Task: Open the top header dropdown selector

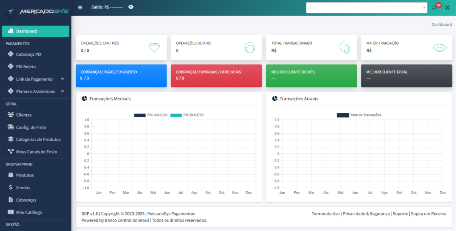Action: [x=366, y=8]
